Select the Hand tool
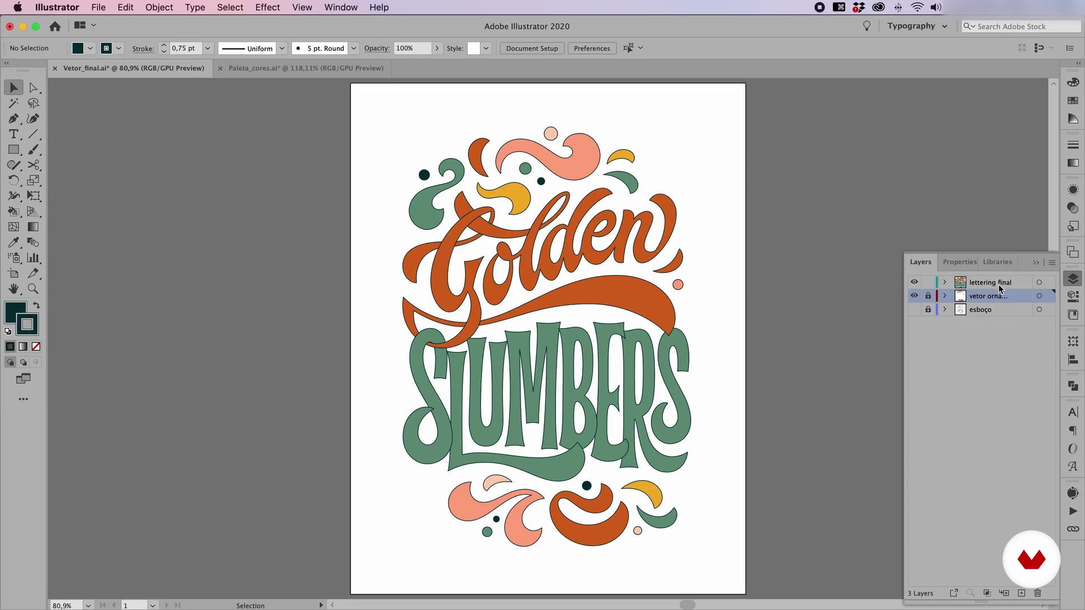The image size is (1085, 610). [x=14, y=289]
